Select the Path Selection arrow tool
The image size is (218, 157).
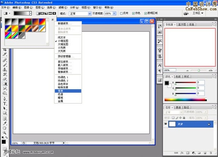[5, 108]
